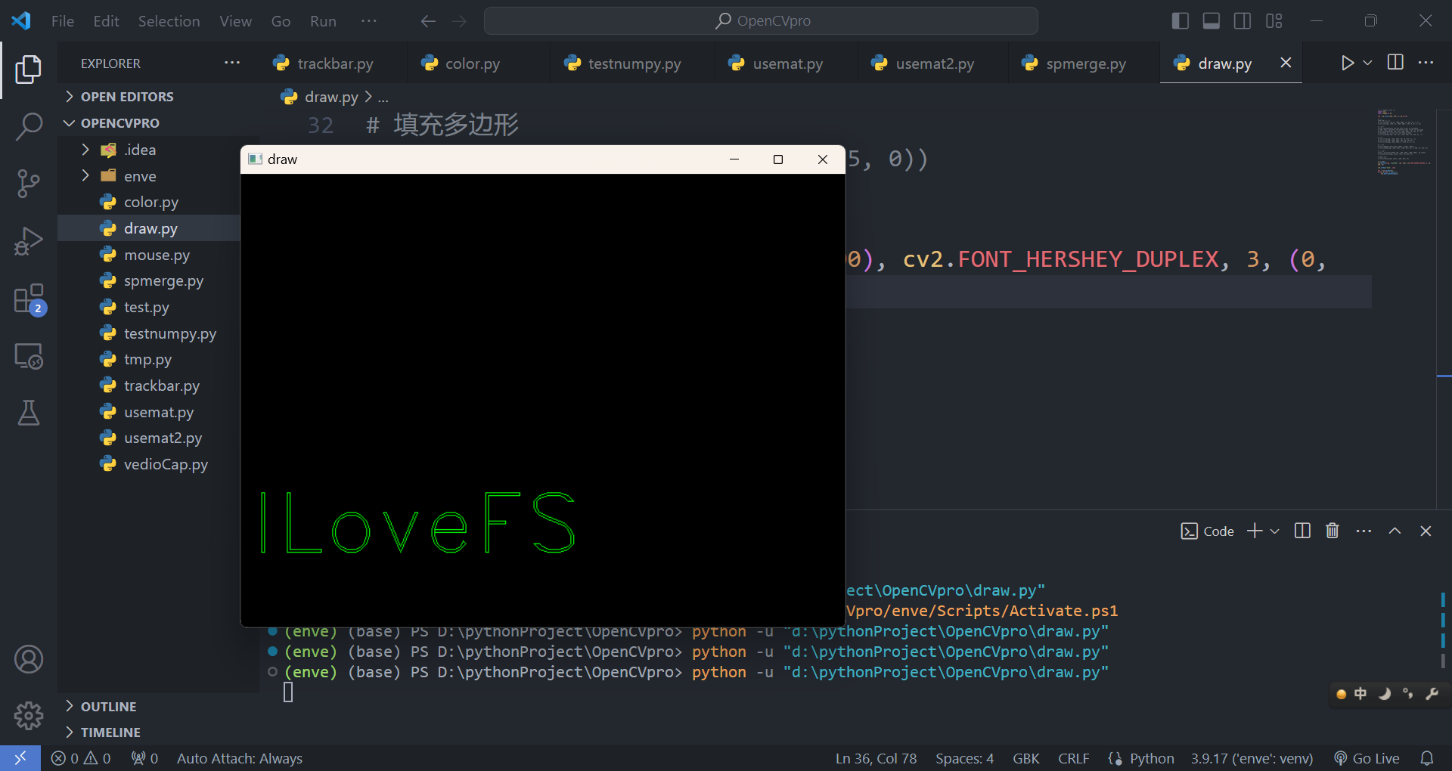Select interpreter 3.9.17 ('enve': venv)
The image size is (1452, 771).
coord(1252,758)
